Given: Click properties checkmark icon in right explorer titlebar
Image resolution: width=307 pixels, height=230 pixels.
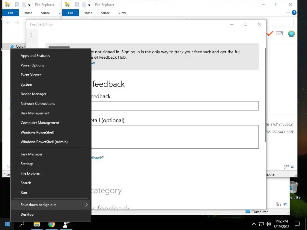Looking at the screenshot, I should point(77,5).
